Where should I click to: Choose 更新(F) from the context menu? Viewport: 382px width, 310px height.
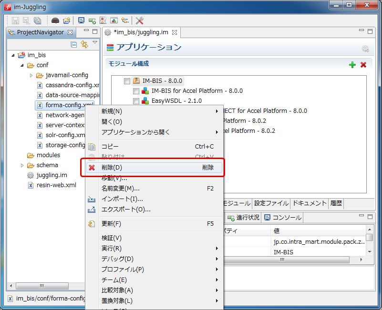click(154, 224)
